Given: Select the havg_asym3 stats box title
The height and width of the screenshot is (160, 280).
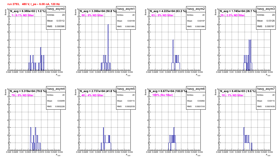Looking at the screenshot, I should (x=266, y=9).
